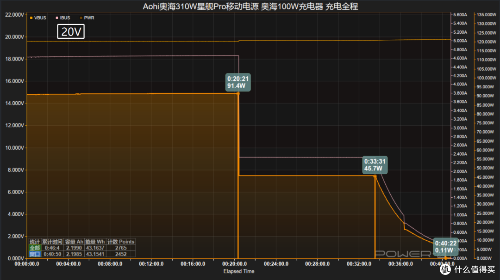Click the 45.000W power axis label

tap(486, 177)
